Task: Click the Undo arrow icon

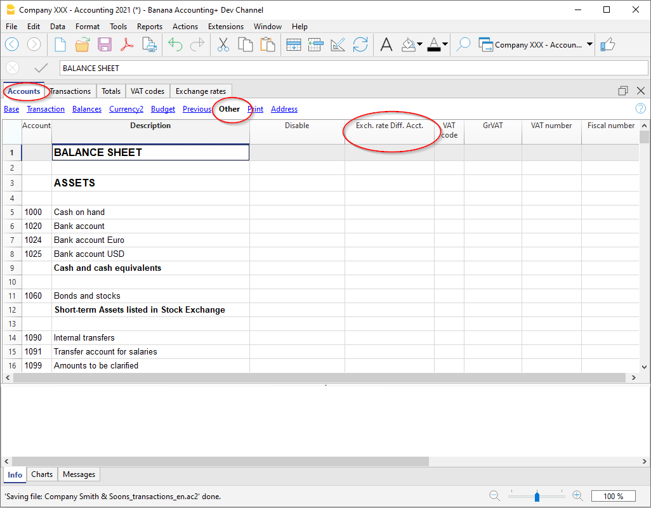Action: (175, 44)
